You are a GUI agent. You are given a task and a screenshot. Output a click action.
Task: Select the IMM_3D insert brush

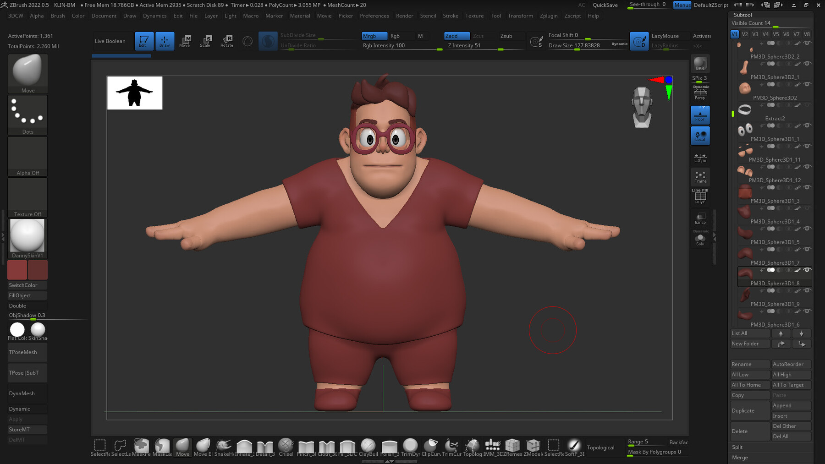492,448
